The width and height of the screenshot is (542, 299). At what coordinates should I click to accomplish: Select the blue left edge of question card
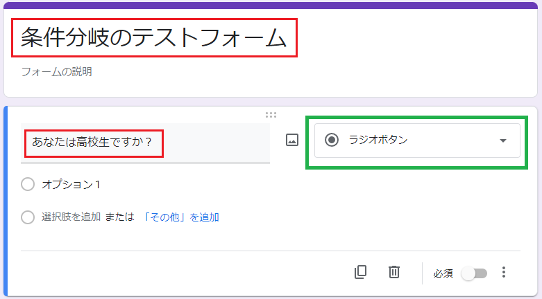(6, 201)
